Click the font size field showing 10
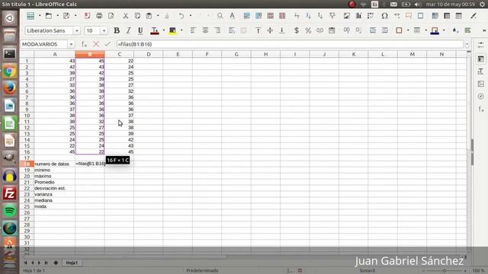Screen dimensions: 488x274 coord(92,30)
